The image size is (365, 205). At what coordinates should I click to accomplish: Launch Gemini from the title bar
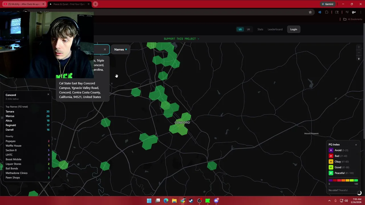coord(327,4)
